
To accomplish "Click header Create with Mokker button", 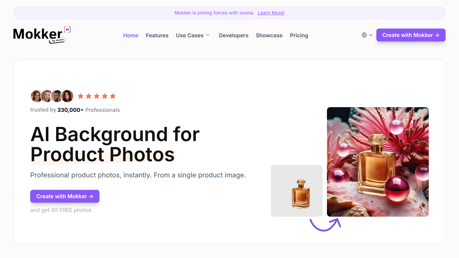I will point(411,35).
